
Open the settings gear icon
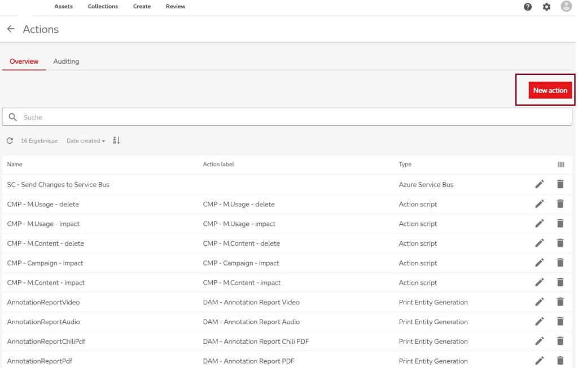(546, 7)
